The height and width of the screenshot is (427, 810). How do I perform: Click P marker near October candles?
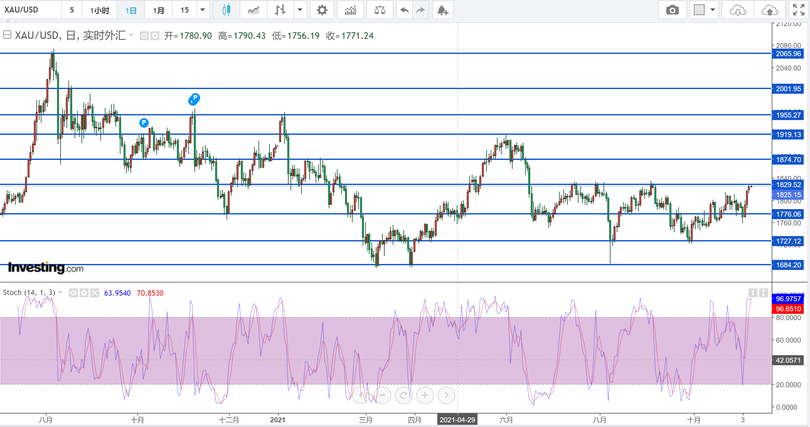coord(144,123)
